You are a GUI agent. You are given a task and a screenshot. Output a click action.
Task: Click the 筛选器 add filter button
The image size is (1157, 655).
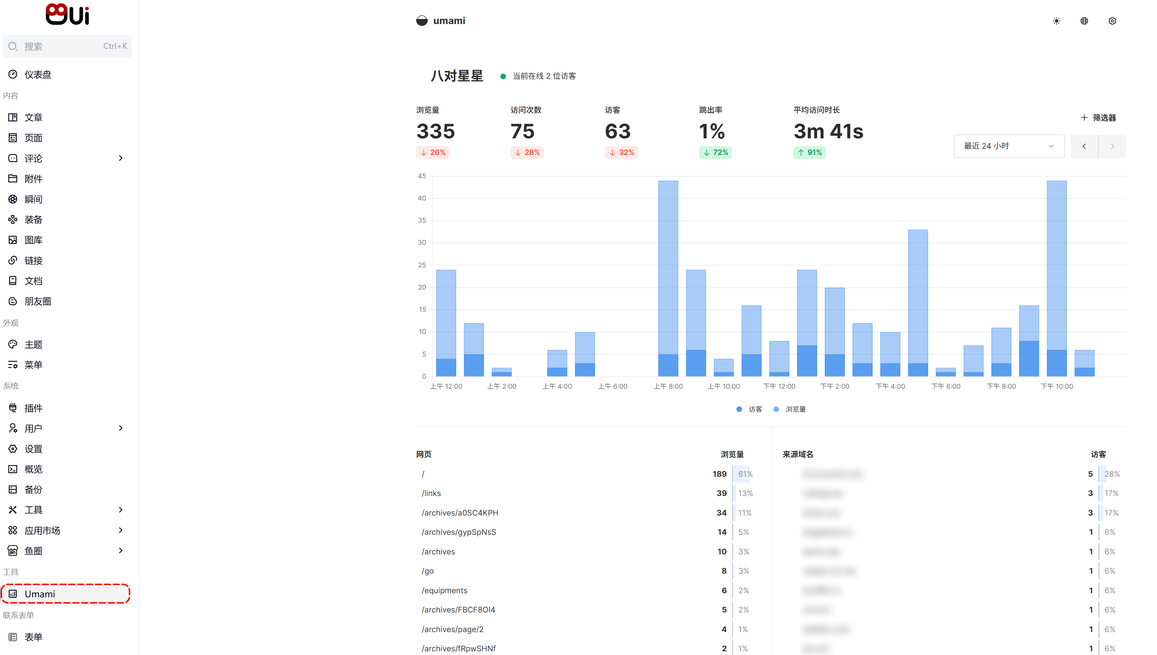tap(1098, 117)
